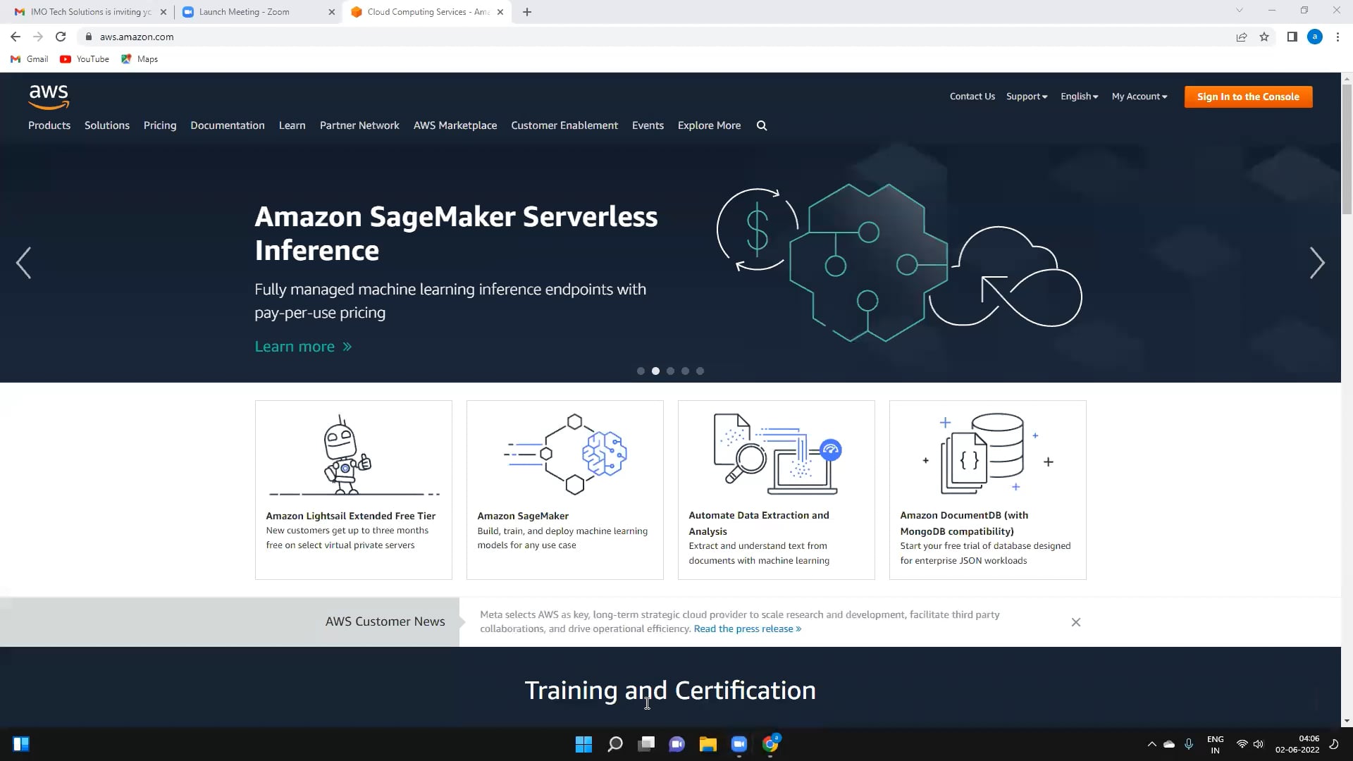This screenshot has width=1353, height=761.
Task: Open the AWS search icon
Action: coord(762,125)
